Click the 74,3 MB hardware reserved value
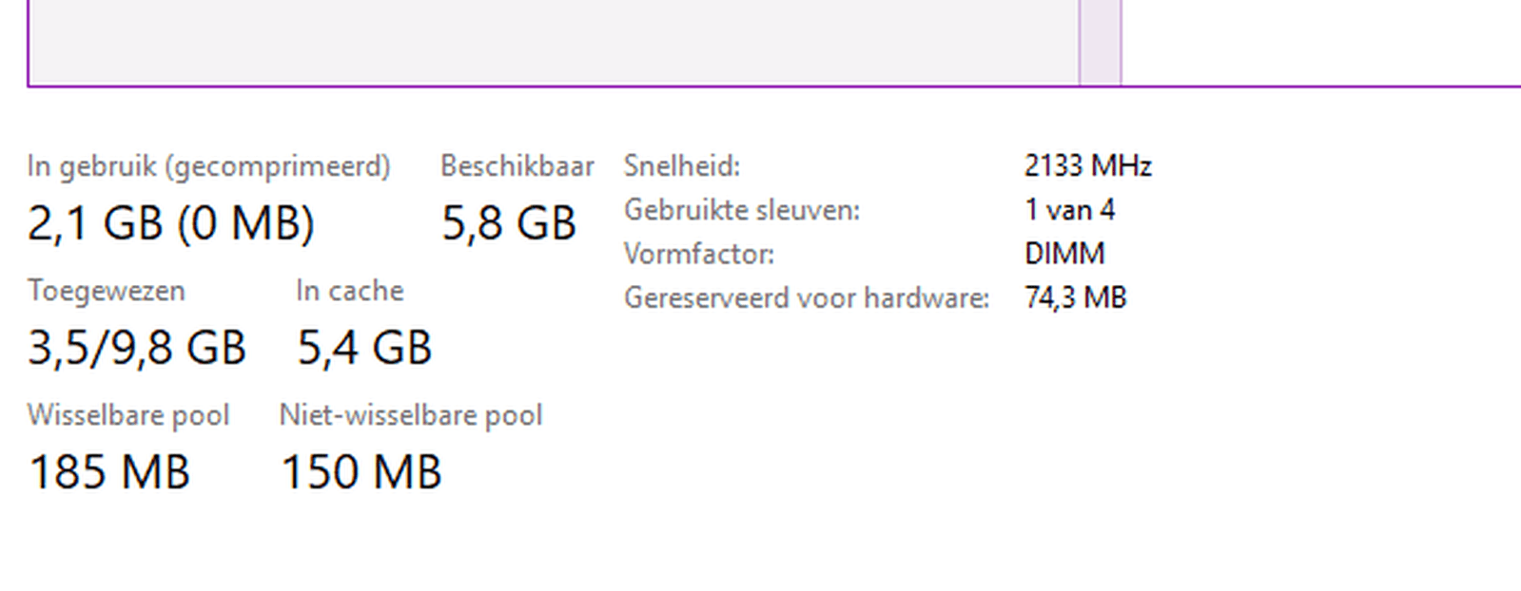Image resolution: width=1521 pixels, height=591 pixels. [x=1075, y=297]
